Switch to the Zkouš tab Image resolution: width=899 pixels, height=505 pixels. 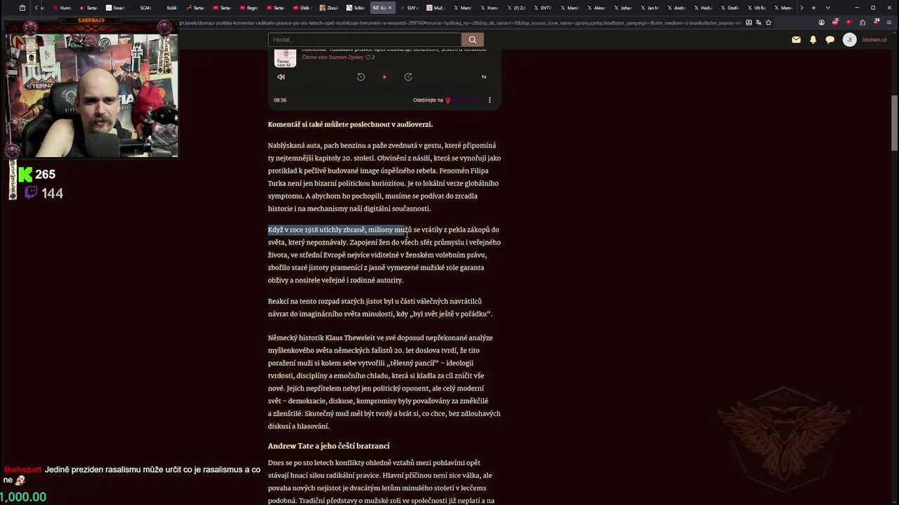coord(330,8)
